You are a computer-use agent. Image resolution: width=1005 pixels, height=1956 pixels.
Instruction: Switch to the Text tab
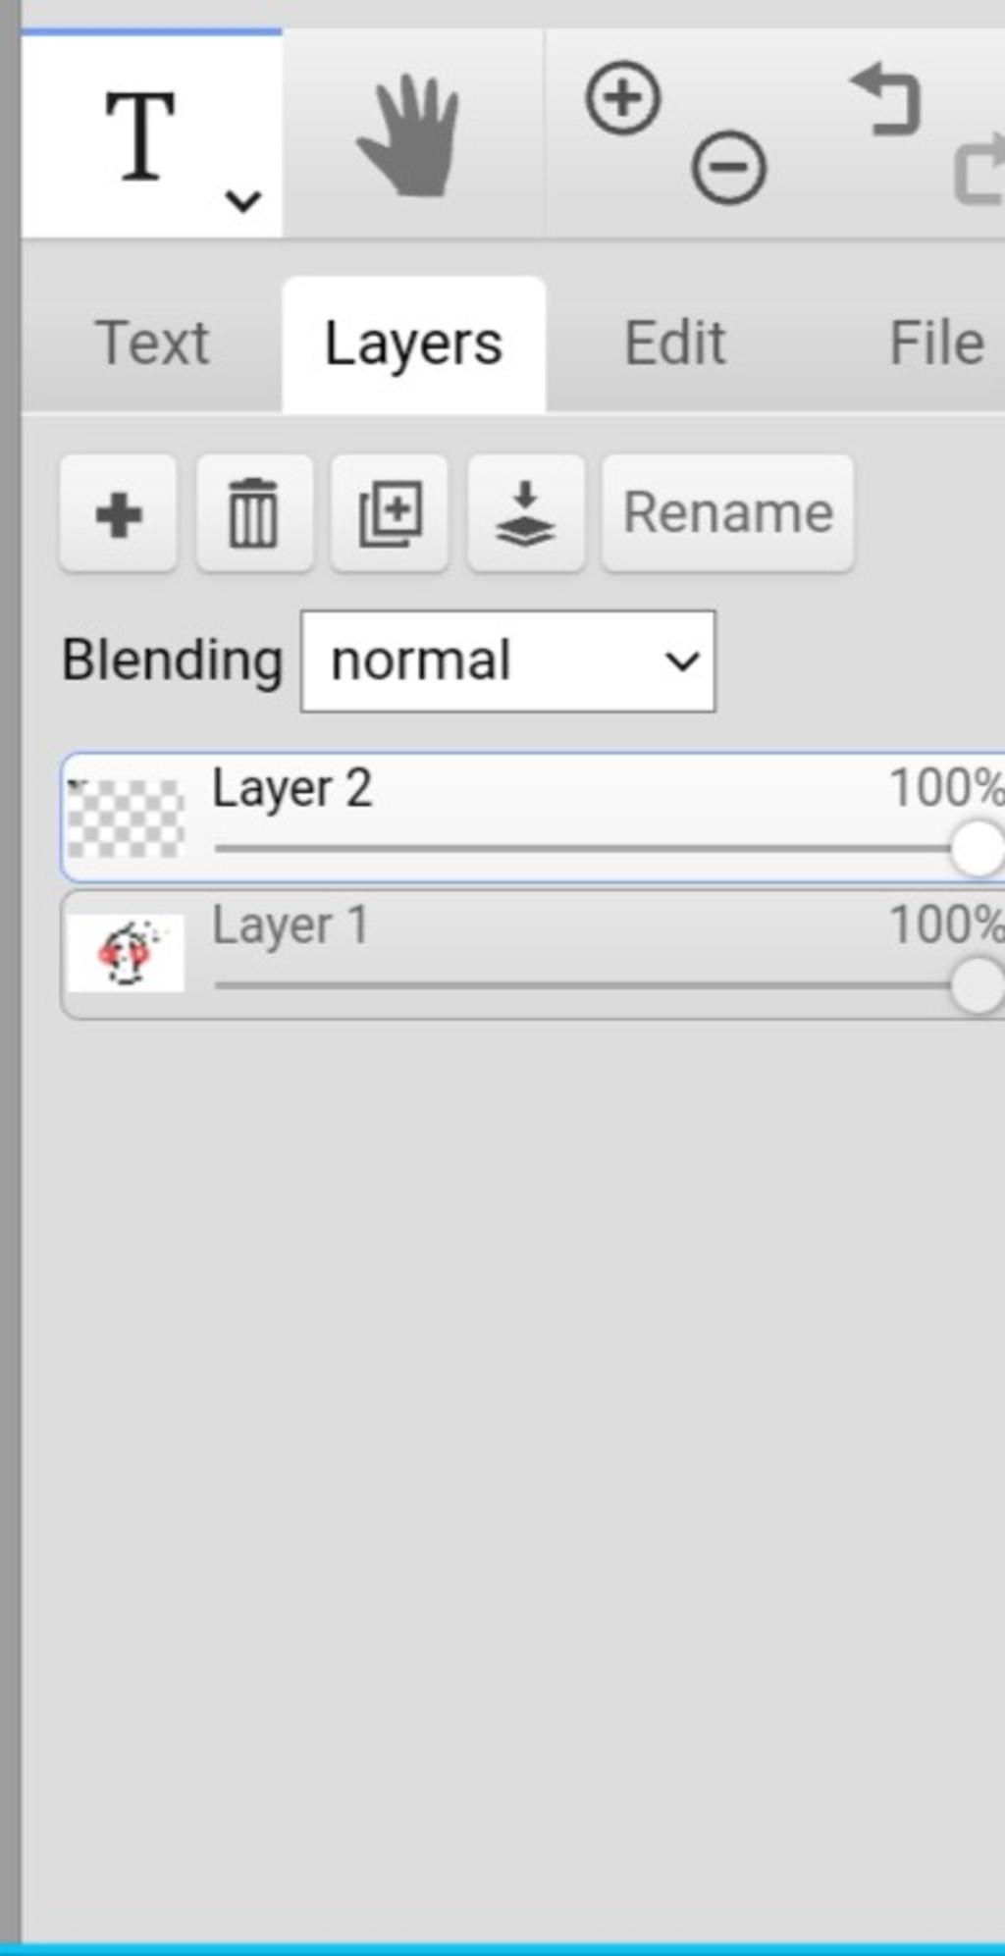[x=152, y=344]
